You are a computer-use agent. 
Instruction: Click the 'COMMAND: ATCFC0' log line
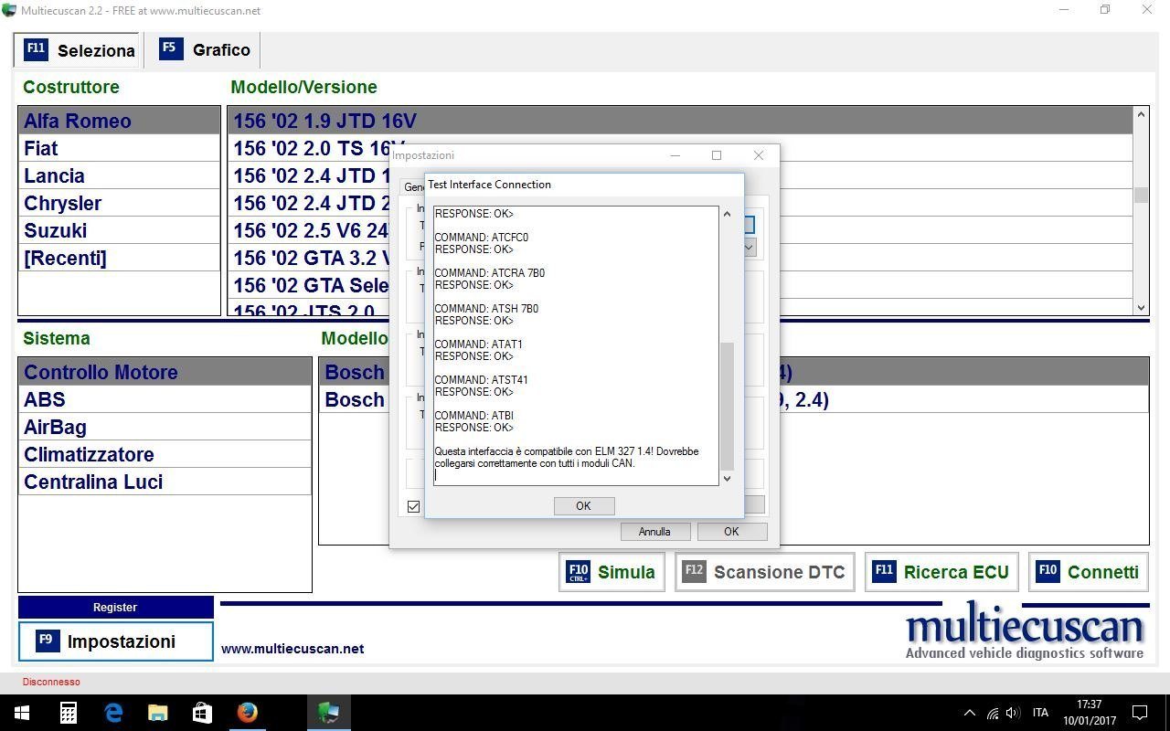click(x=481, y=238)
